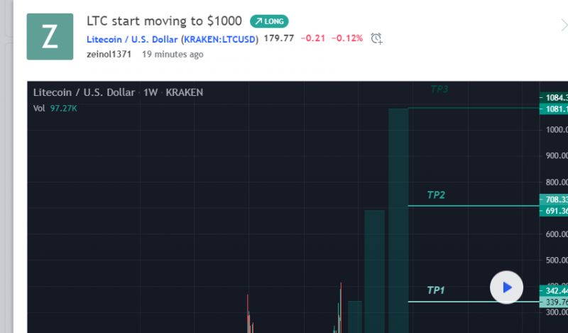The image size is (568, 333).
Task: Open zeinol1371's author profile
Action: pos(110,54)
